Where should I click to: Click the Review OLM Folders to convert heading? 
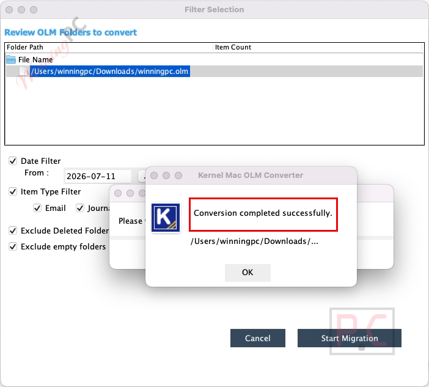71,32
